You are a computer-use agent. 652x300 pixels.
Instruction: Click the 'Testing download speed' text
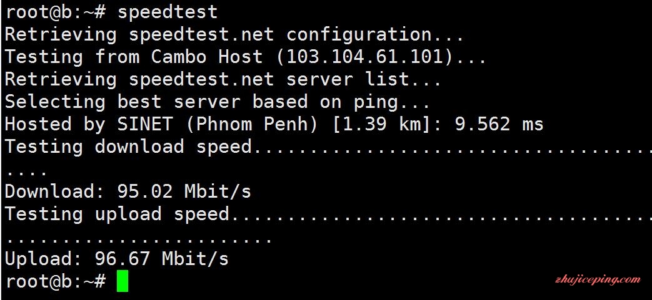tap(128, 147)
